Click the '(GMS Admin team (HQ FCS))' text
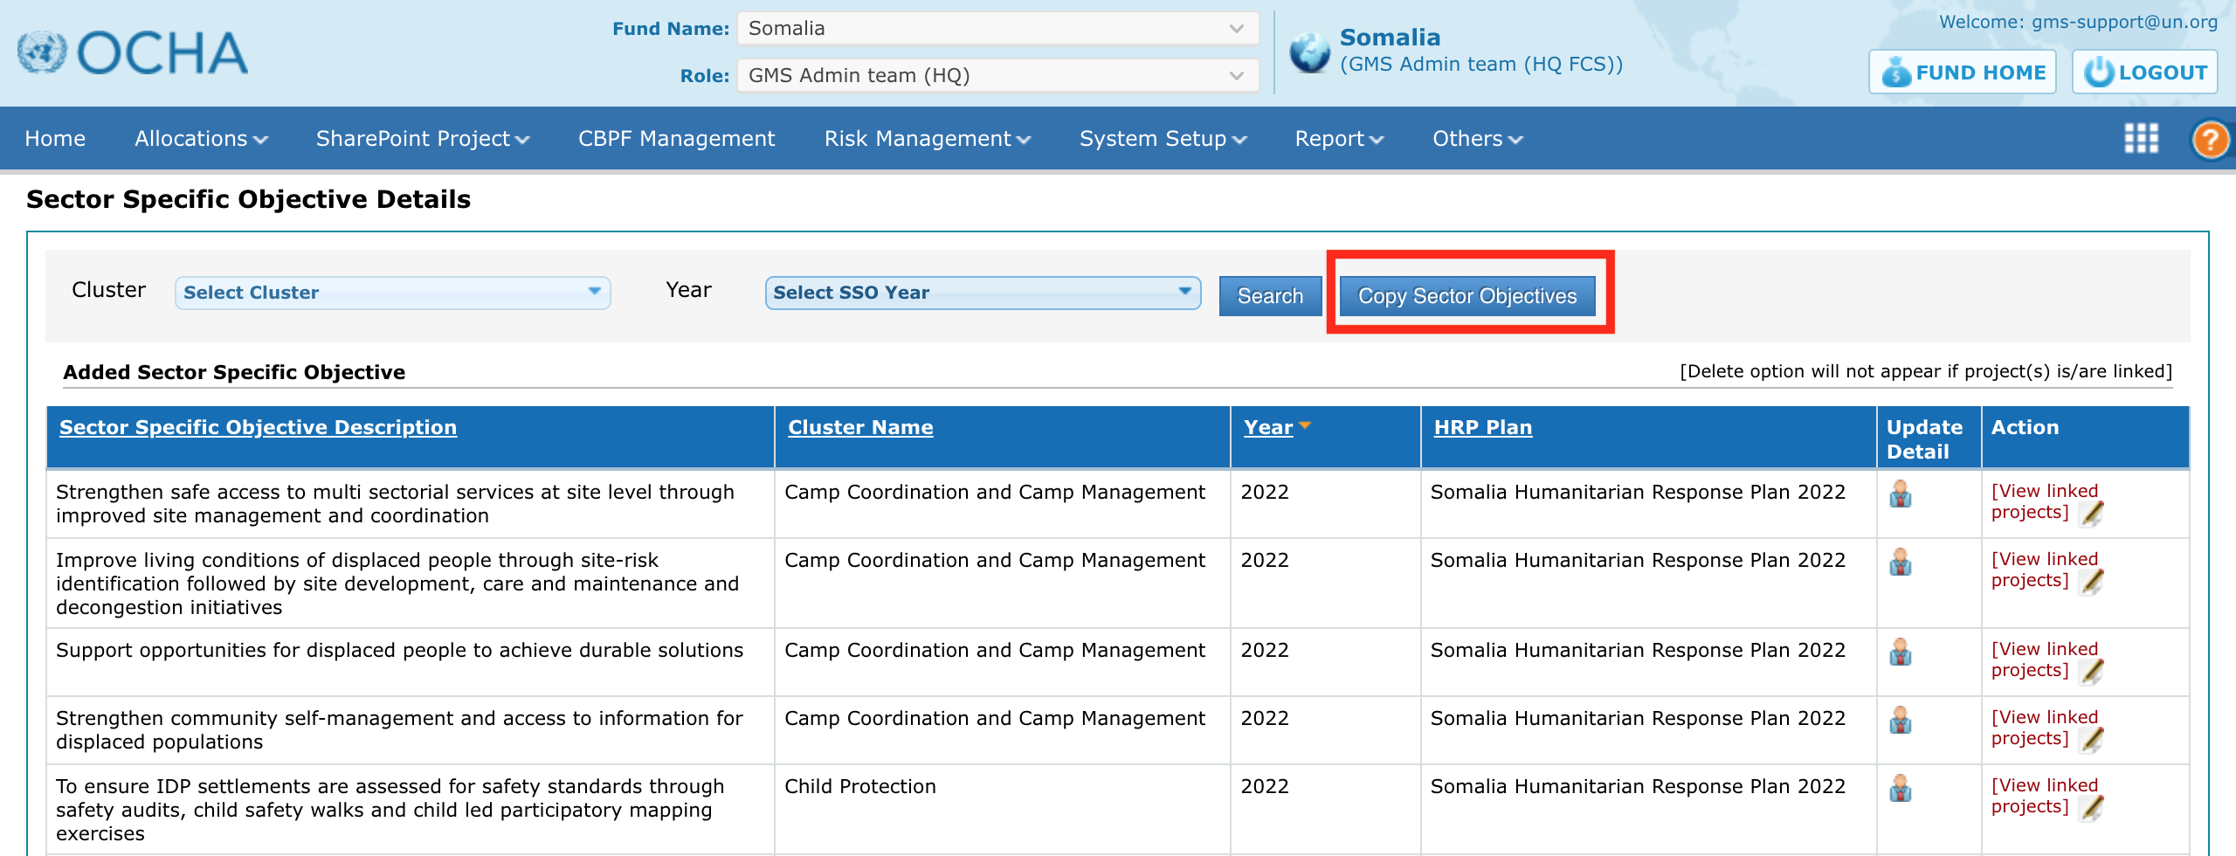2236x856 pixels. coord(1481,64)
